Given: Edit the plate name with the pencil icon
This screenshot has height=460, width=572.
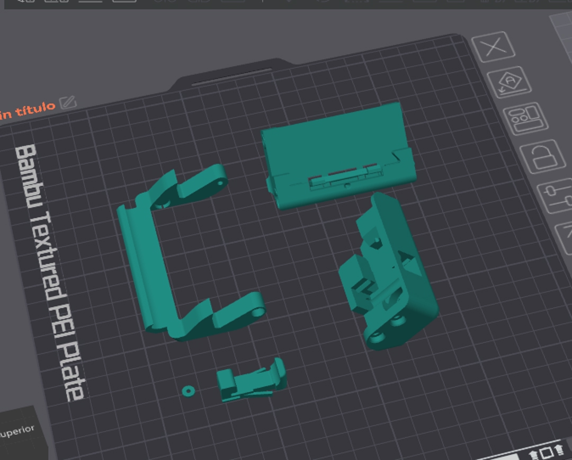Looking at the screenshot, I should click(x=68, y=102).
